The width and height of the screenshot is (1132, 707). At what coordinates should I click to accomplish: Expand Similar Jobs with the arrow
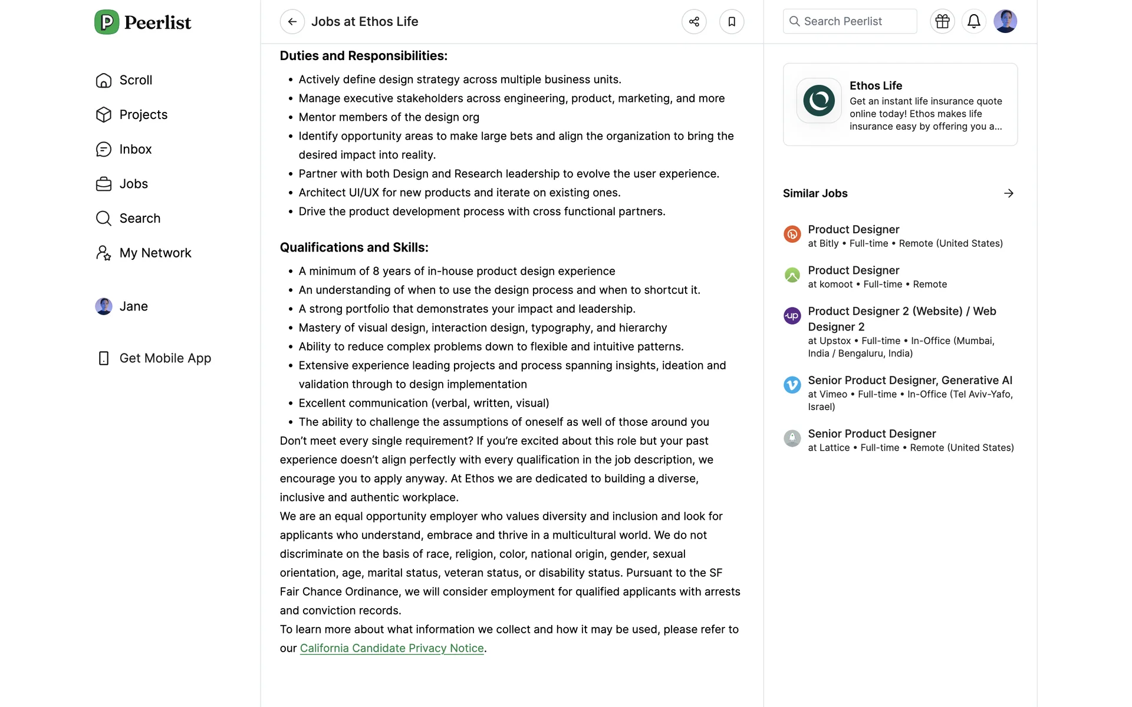click(x=1009, y=193)
